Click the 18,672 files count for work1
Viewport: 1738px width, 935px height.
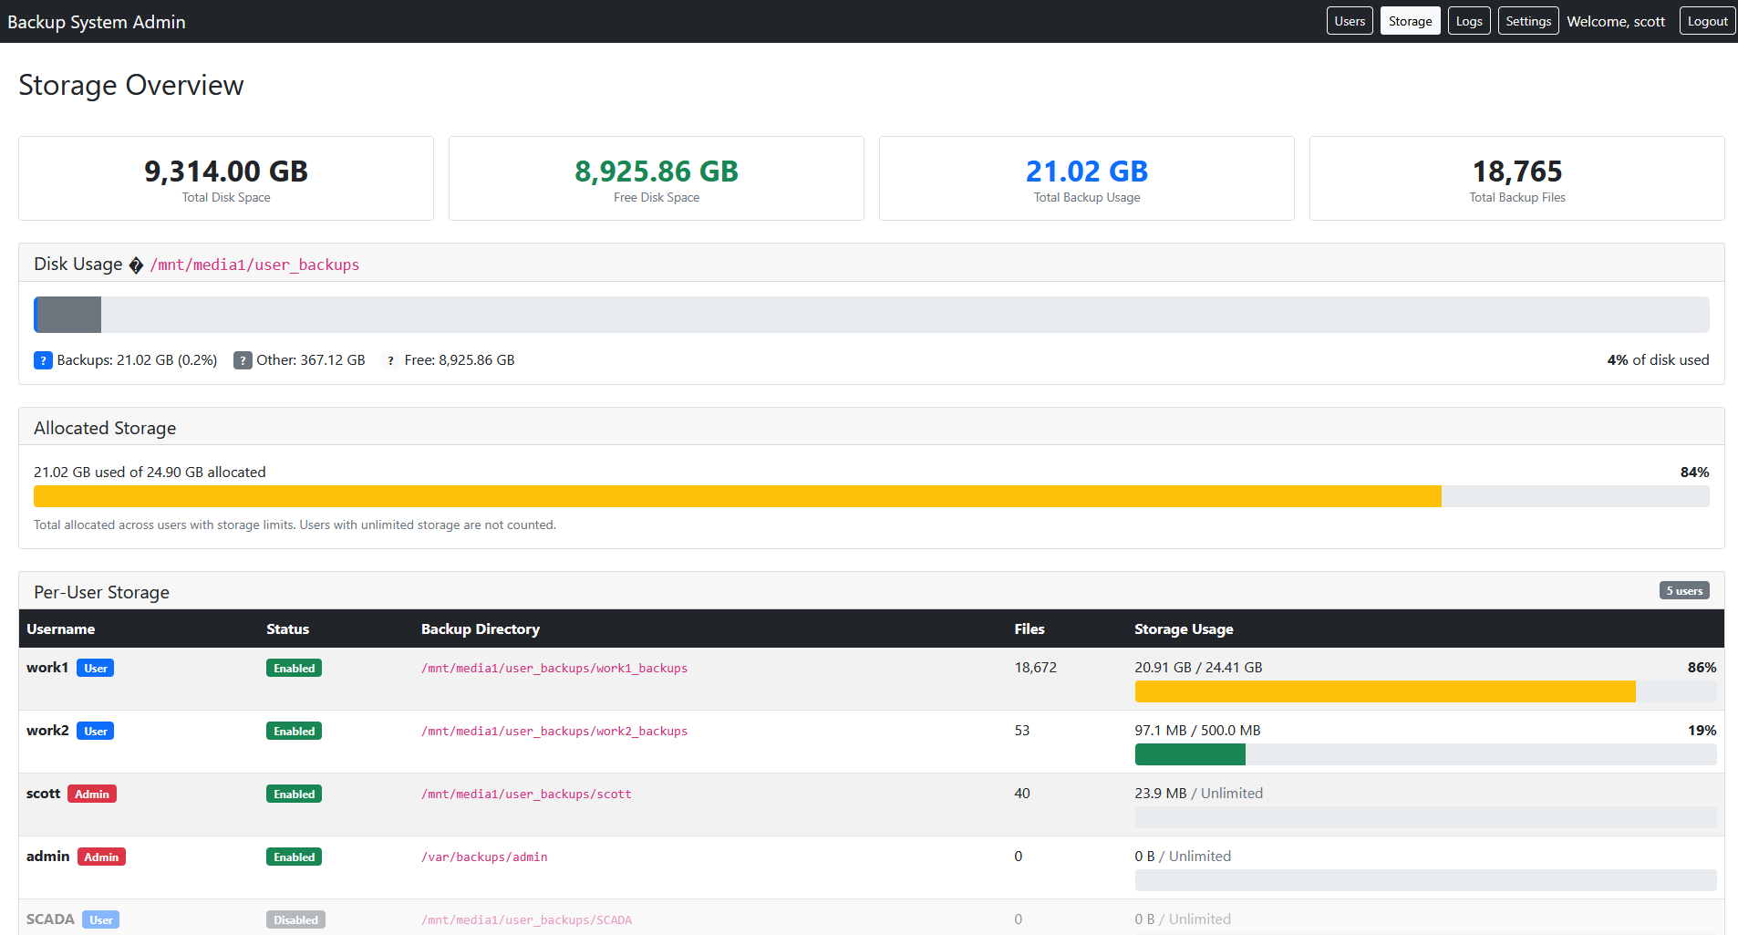pos(1036,668)
